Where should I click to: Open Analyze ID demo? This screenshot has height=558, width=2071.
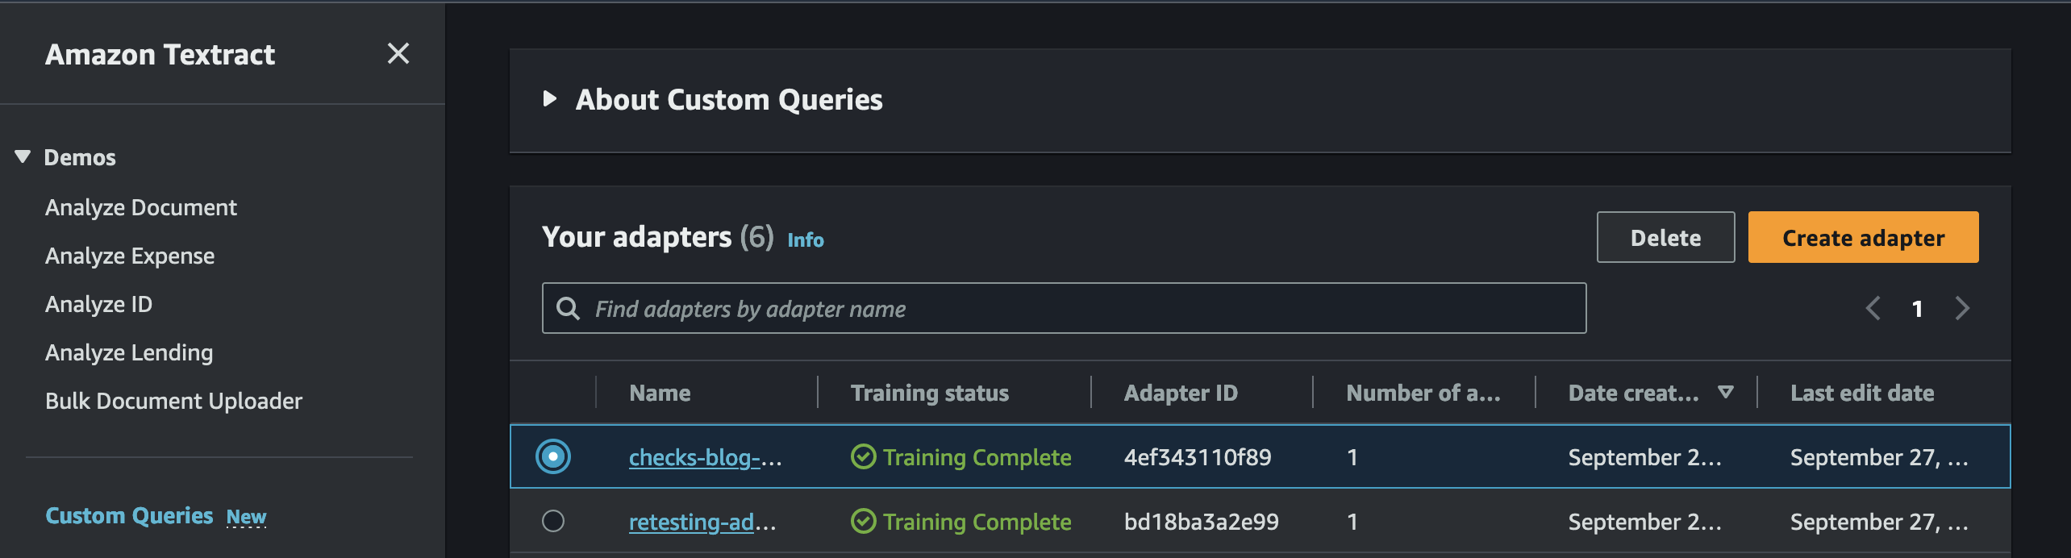point(98,304)
